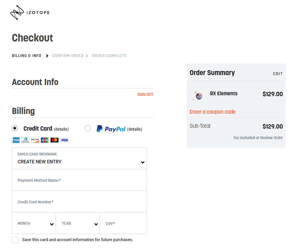Go to the Billing & Info step
The width and height of the screenshot is (303, 249).
click(27, 56)
